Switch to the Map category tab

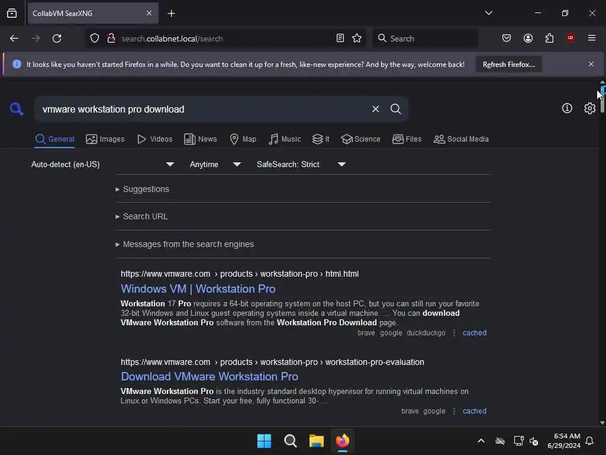point(243,139)
